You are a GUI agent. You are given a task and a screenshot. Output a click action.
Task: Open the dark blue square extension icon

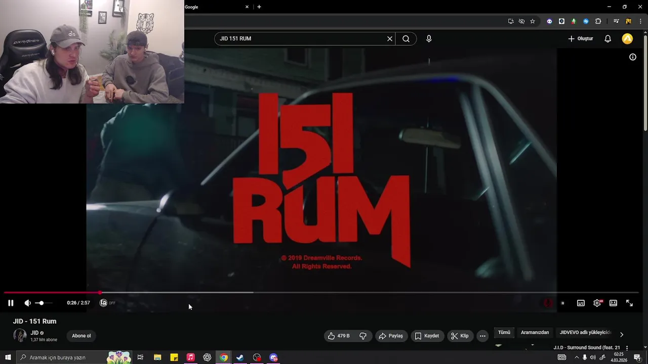pos(561,21)
